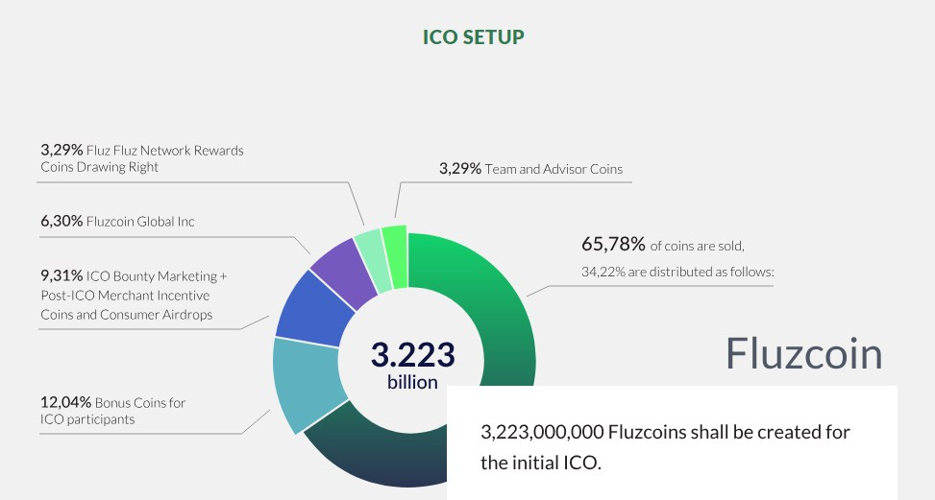Click the 3.223 billion center label
This screenshot has width=935, height=500.
412,365
